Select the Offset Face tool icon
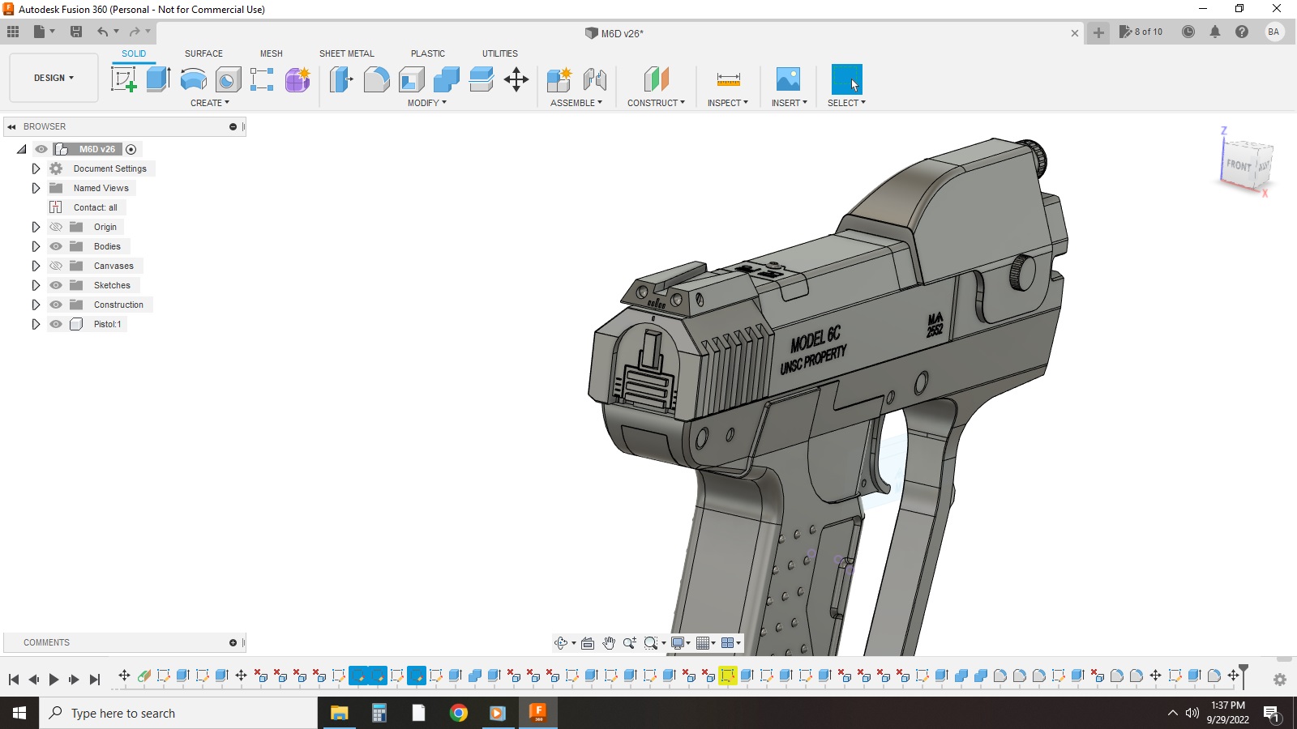Screen dimensions: 1297x729 (x=482, y=79)
